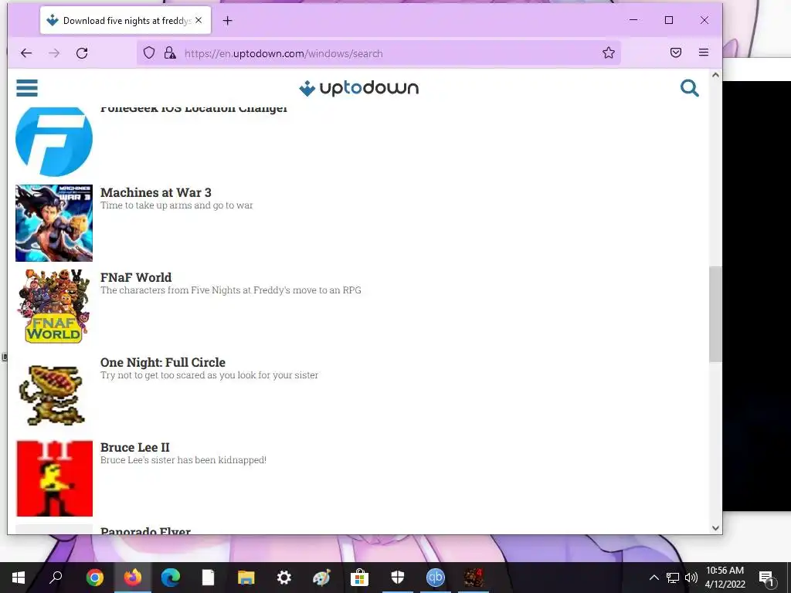This screenshot has width=791, height=593.
Task: Bookmark this page with star icon
Action: [x=609, y=53]
